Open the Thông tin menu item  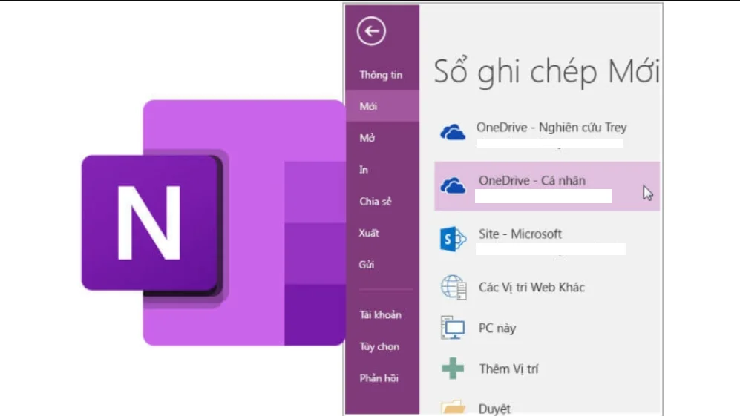point(382,74)
